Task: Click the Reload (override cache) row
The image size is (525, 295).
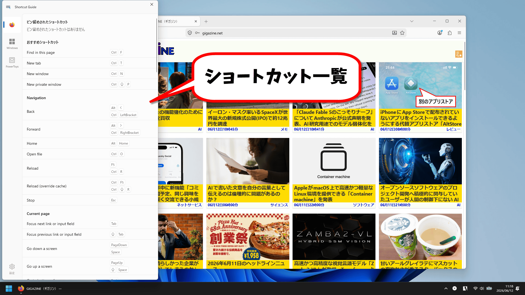Action: (x=90, y=186)
